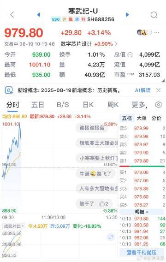
Task: Tap the 980.50 trade detail row
Action: click(142, 225)
